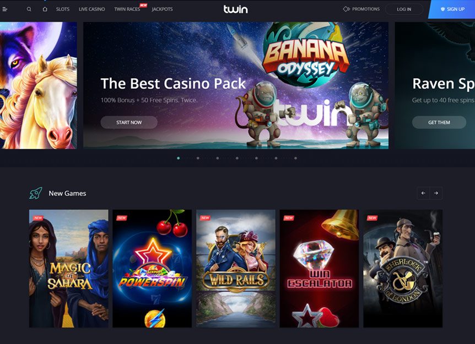Open the Sherlock of London game thumbnail
Image resolution: width=475 pixels, height=344 pixels.
pos(403,269)
